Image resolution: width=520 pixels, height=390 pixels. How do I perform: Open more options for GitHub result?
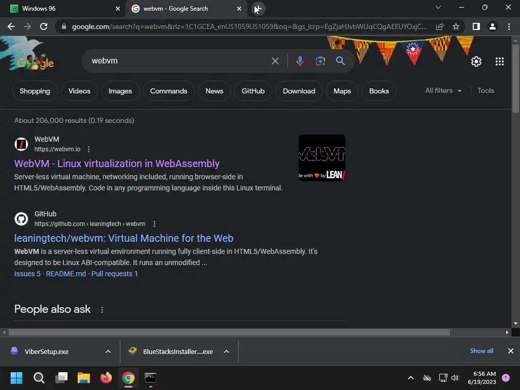[154, 224]
